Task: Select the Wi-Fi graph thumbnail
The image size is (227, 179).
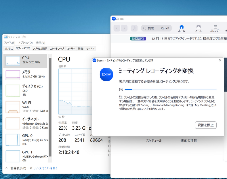Action: [x=13, y=107]
